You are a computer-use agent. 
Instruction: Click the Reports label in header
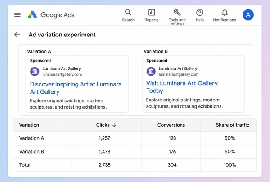152,20
